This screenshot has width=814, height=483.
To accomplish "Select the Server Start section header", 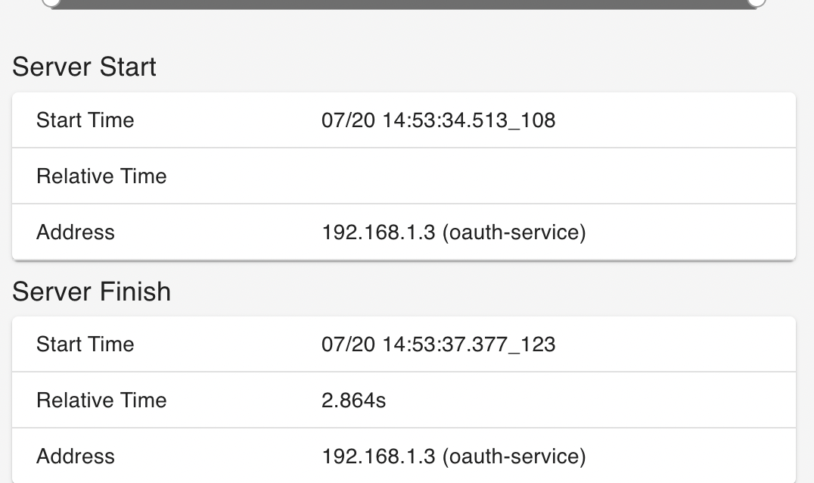I will tap(83, 67).
